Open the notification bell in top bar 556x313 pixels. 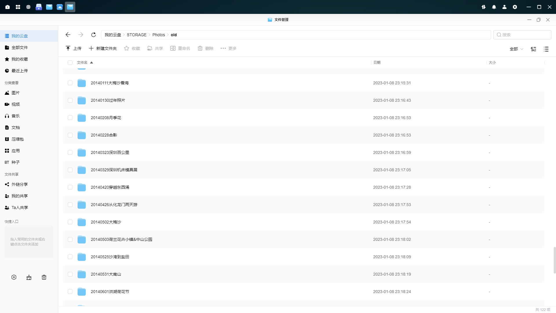(x=494, y=7)
